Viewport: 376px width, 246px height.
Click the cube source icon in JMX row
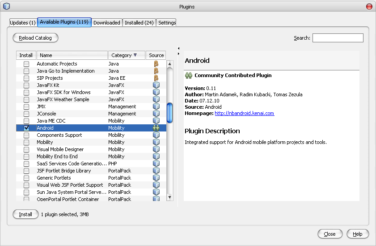(156, 107)
